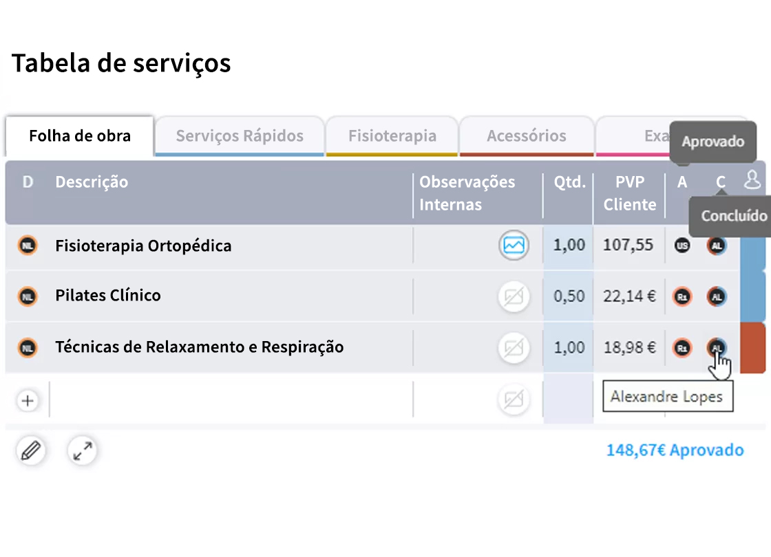Expand the Aprovado status flag
Viewport: 771px width, 557px height.
click(x=712, y=142)
